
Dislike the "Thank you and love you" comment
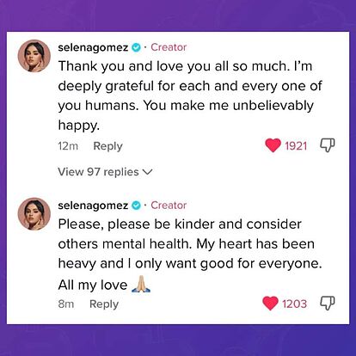coord(327,145)
